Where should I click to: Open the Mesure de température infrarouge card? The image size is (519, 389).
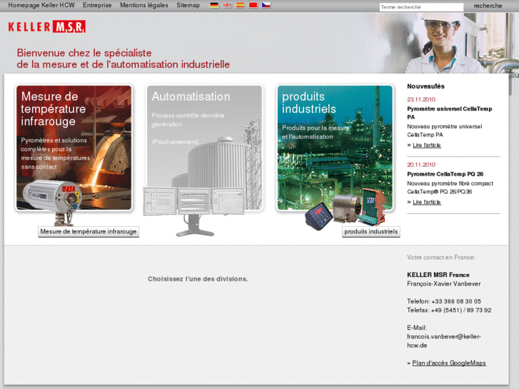[74, 148]
